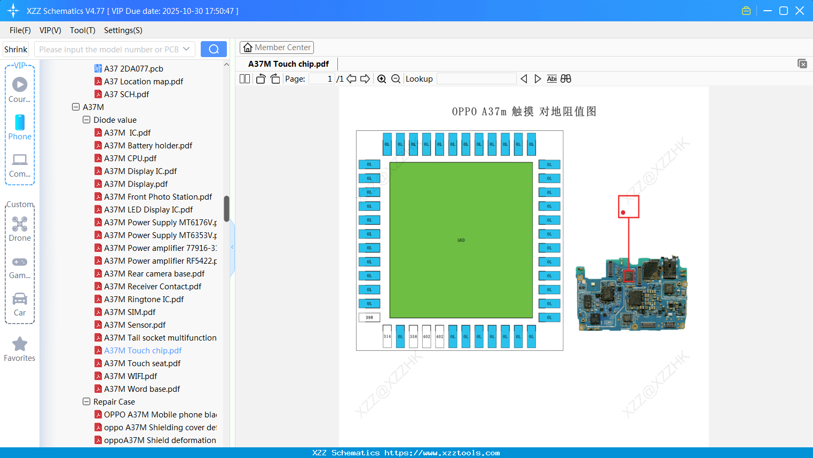813x458 pixels.
Task: Open the Tool menu
Action: click(x=82, y=30)
